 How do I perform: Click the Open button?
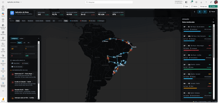click(185, 6)
